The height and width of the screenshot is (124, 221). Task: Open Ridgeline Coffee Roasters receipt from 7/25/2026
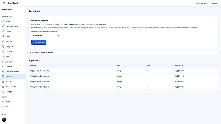(x=40, y=71)
